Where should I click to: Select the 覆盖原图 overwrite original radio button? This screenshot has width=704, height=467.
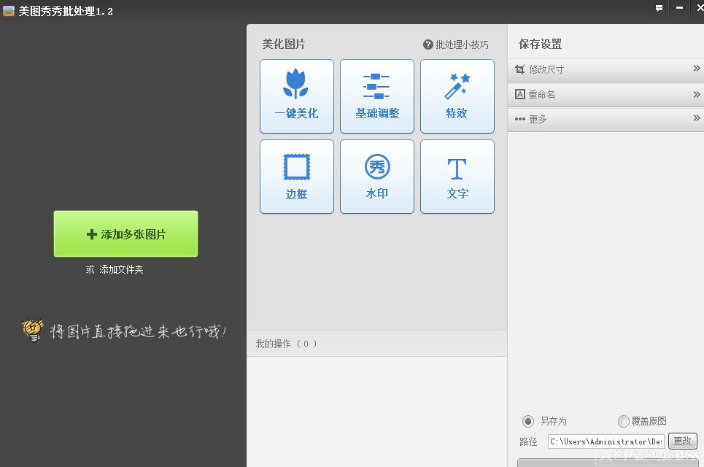point(623,421)
